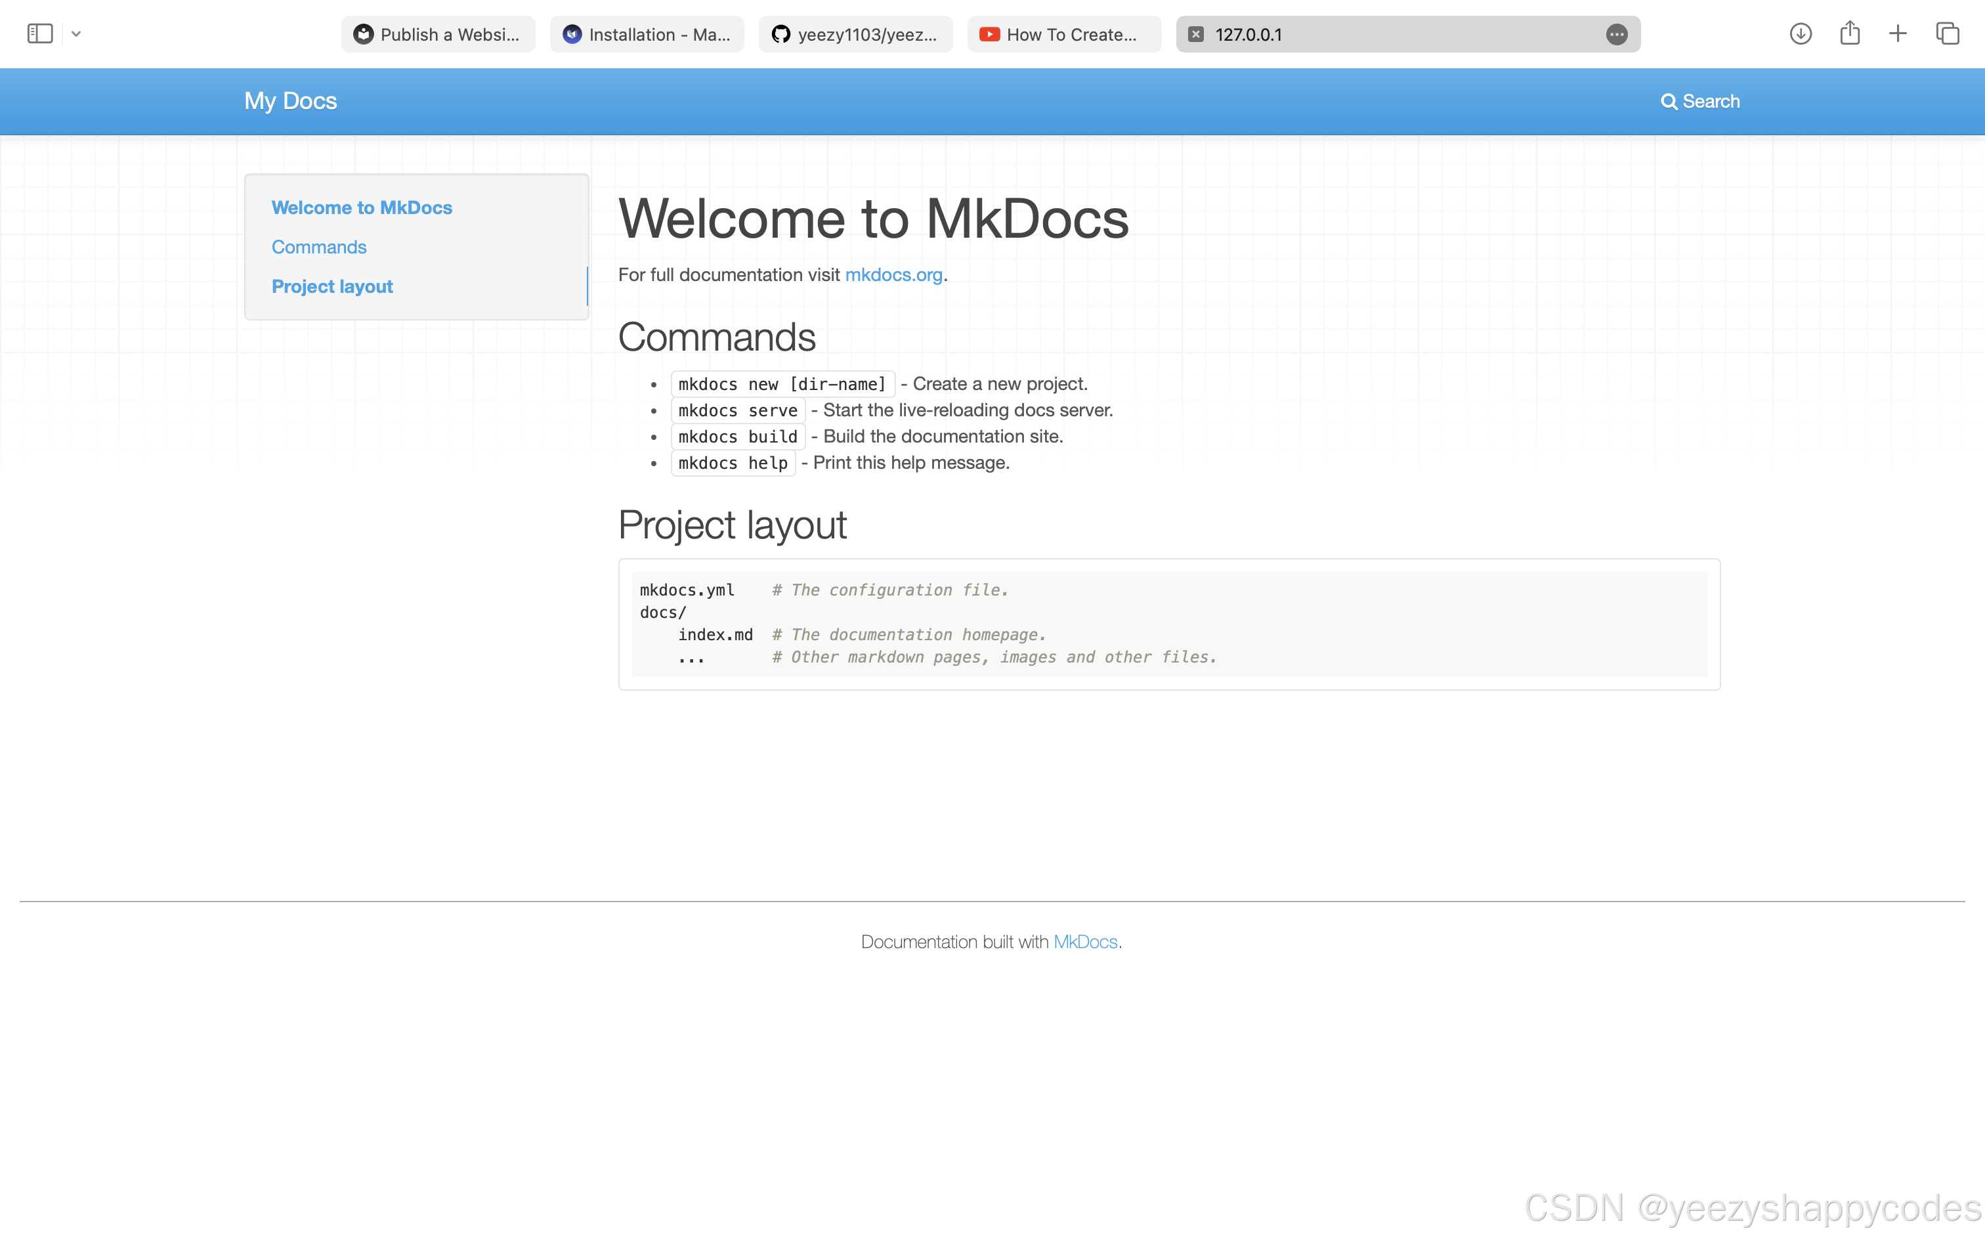This screenshot has height=1241, width=1985.
Task: Toggle the Safari sidebar
Action: (39, 33)
